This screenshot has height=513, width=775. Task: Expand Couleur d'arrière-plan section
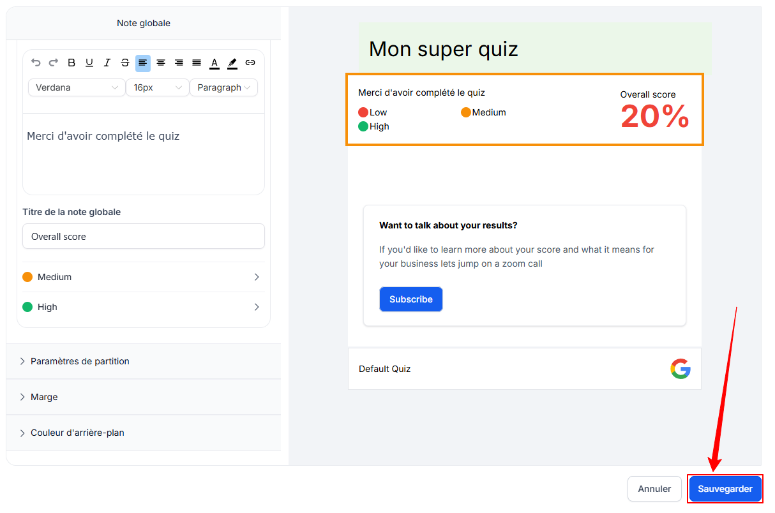[x=144, y=433]
